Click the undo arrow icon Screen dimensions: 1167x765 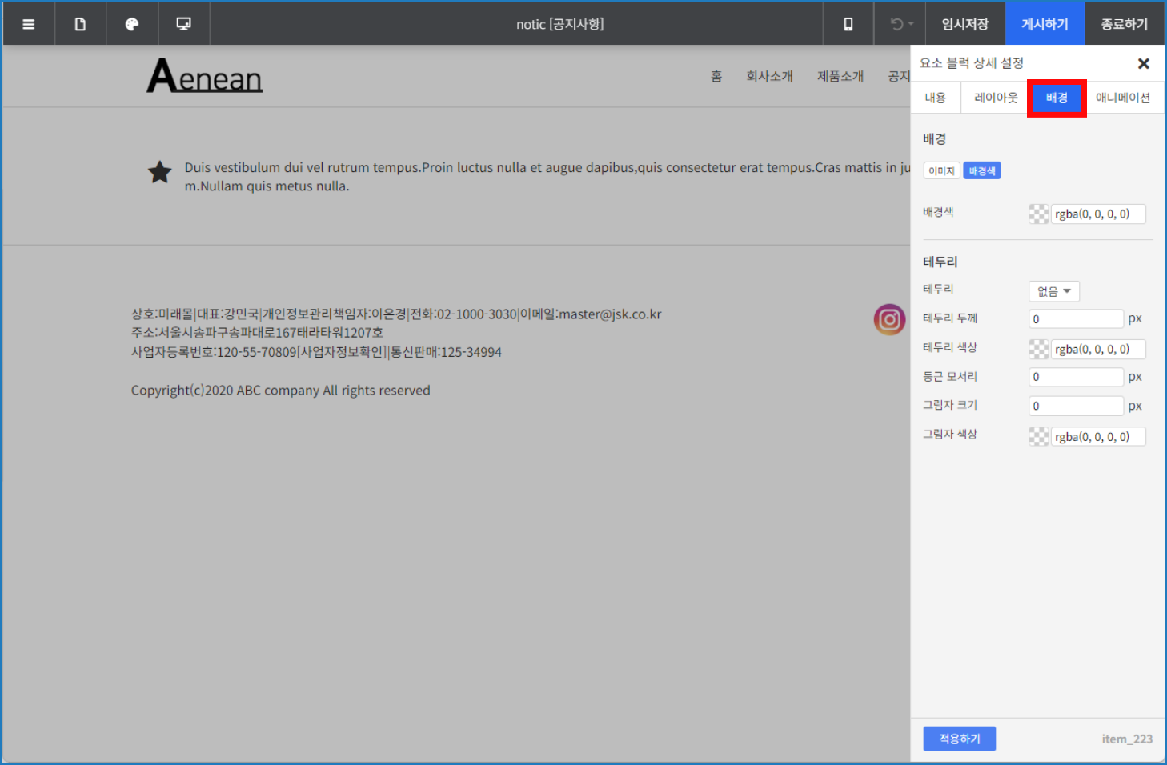pos(894,23)
